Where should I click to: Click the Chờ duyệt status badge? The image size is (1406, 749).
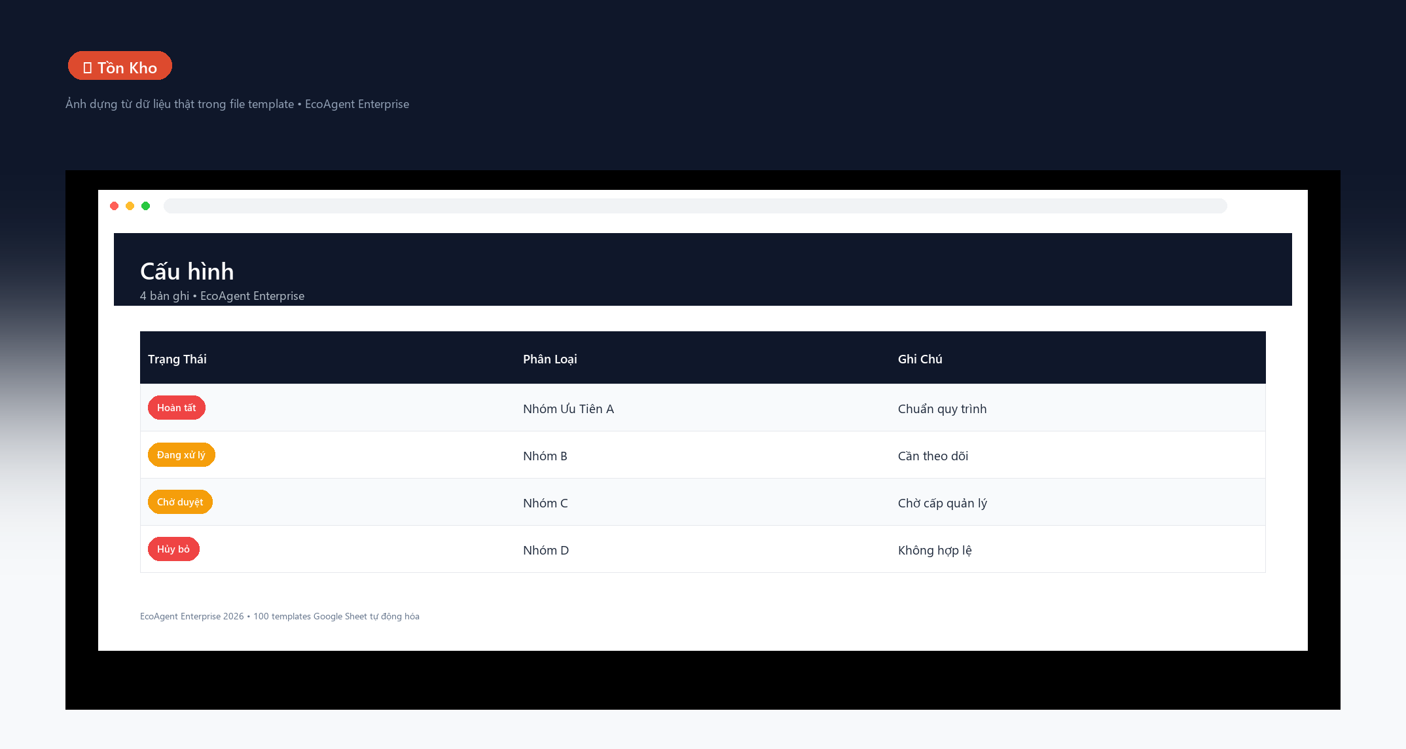click(x=180, y=502)
